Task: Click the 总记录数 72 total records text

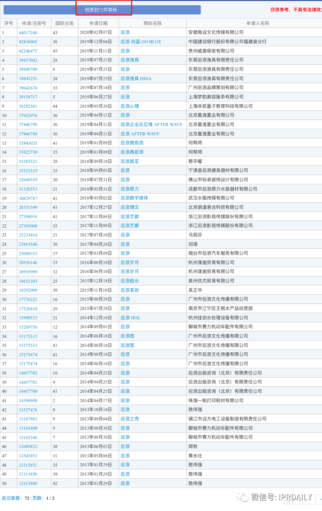Action: click(x=16, y=498)
